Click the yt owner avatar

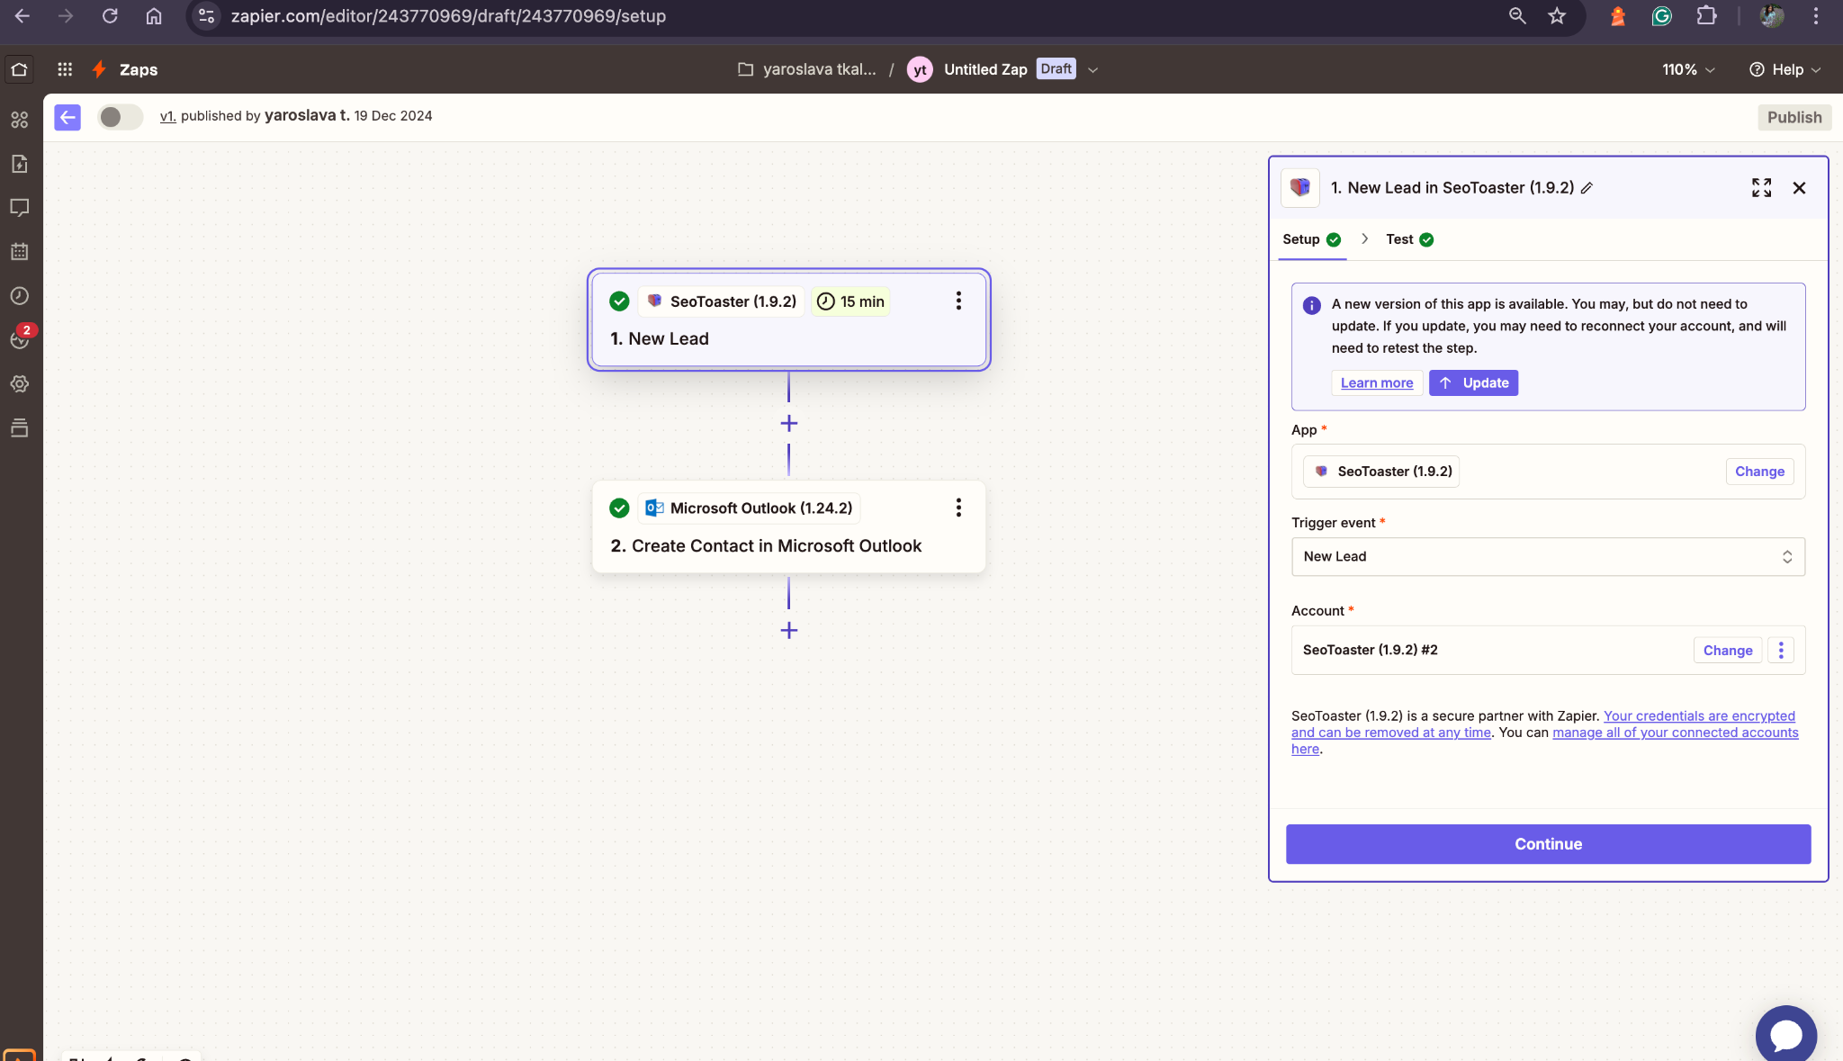pos(920,69)
